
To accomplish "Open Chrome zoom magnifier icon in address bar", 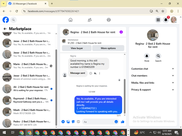I will pyautogui.click(x=157, y=11).
